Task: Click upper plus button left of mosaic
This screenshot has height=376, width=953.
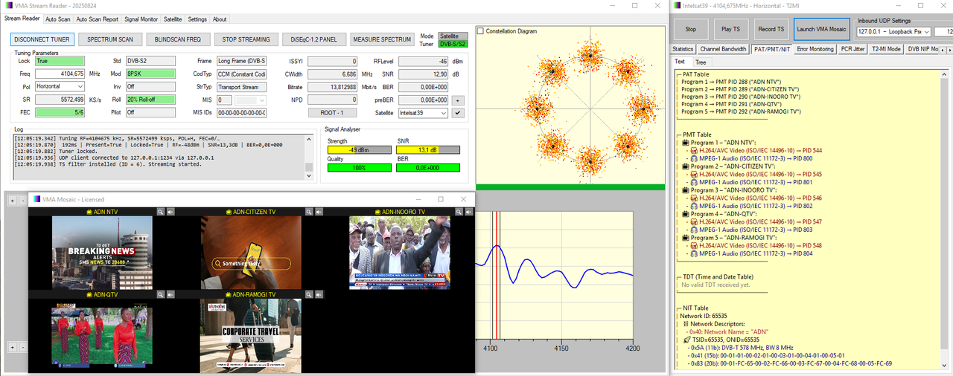Action: [x=11, y=200]
